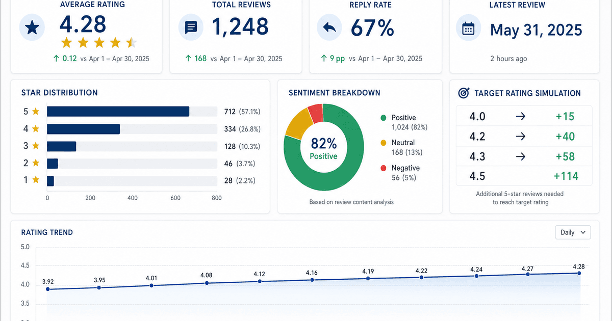The width and height of the screenshot is (612, 321).
Task: Click the May 31, 2025 date
Action: pos(536,30)
